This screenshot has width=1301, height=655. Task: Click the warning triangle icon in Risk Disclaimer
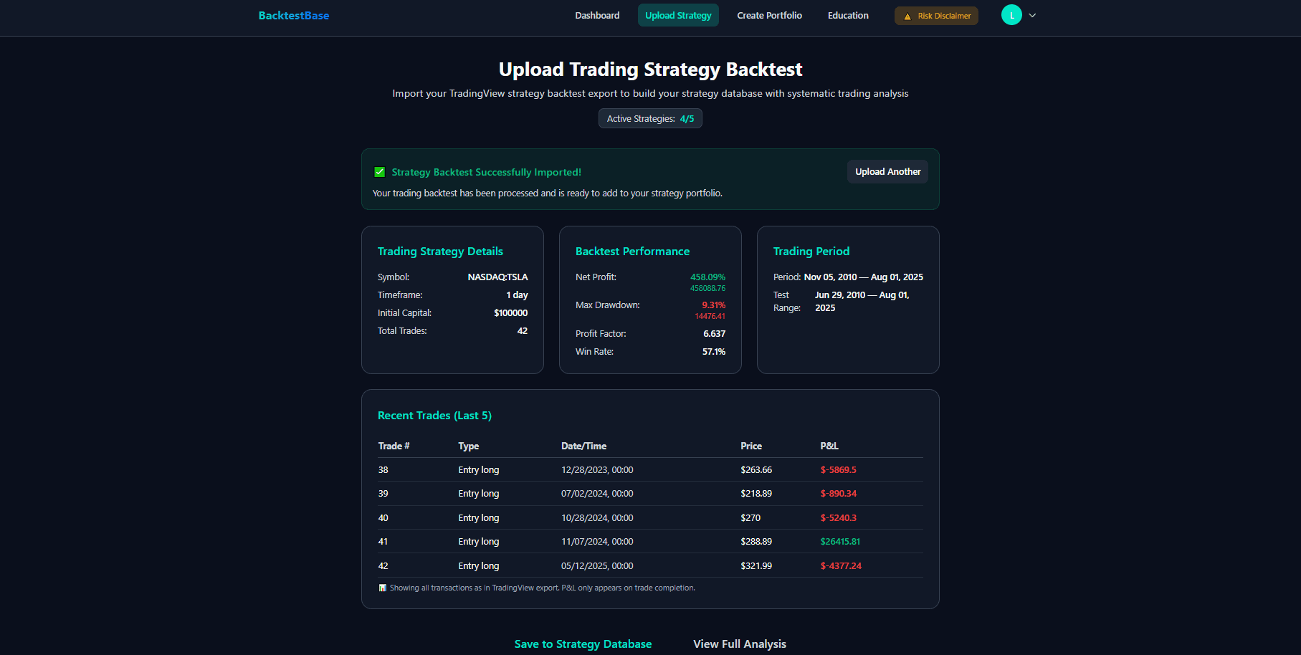pos(907,16)
